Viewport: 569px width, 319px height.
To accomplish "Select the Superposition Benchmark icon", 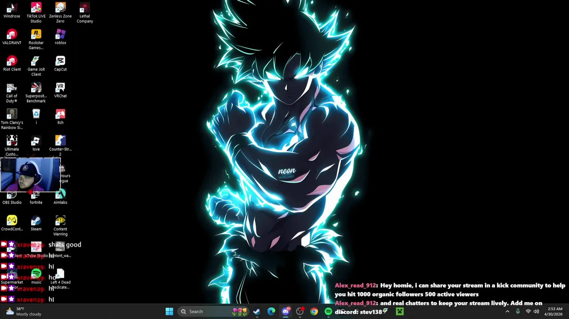I will pyautogui.click(x=36, y=93).
